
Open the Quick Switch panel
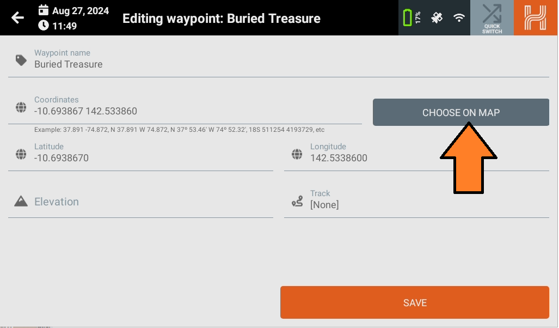[x=492, y=18]
